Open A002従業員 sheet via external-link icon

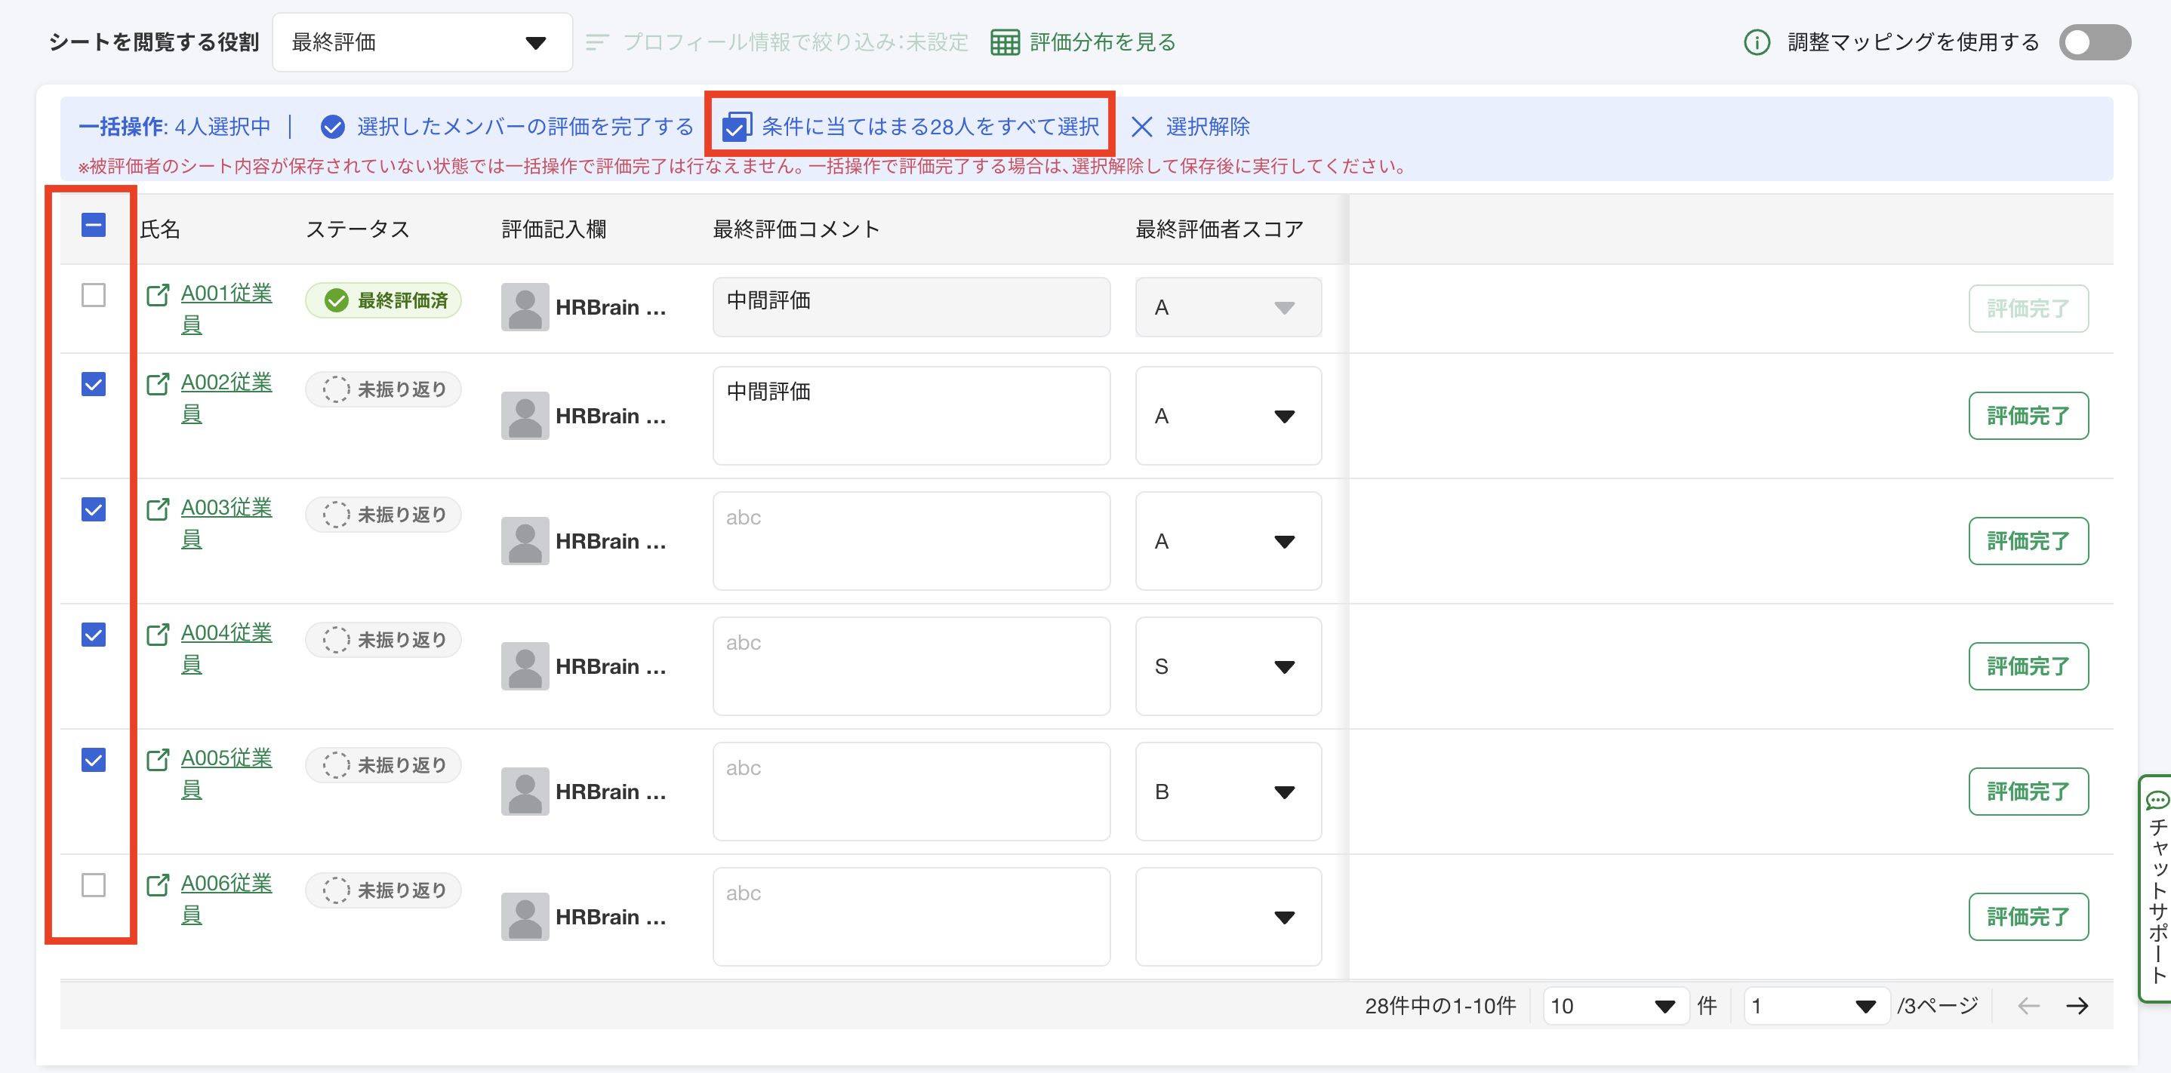[x=158, y=384]
